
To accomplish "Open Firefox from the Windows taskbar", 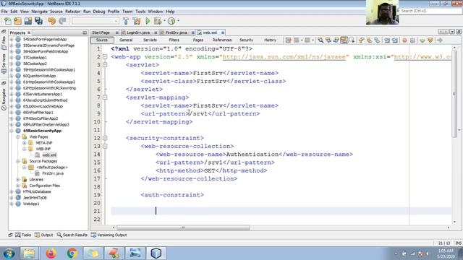I will pos(51,253).
